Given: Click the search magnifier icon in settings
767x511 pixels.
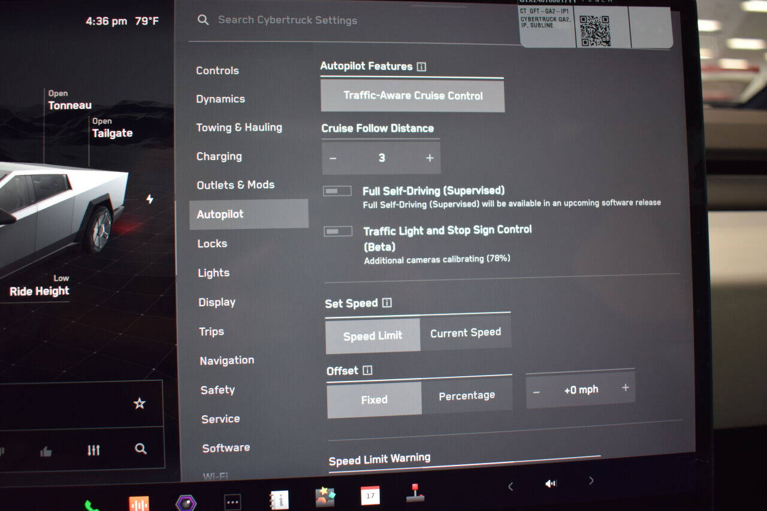Looking at the screenshot, I should (203, 20).
